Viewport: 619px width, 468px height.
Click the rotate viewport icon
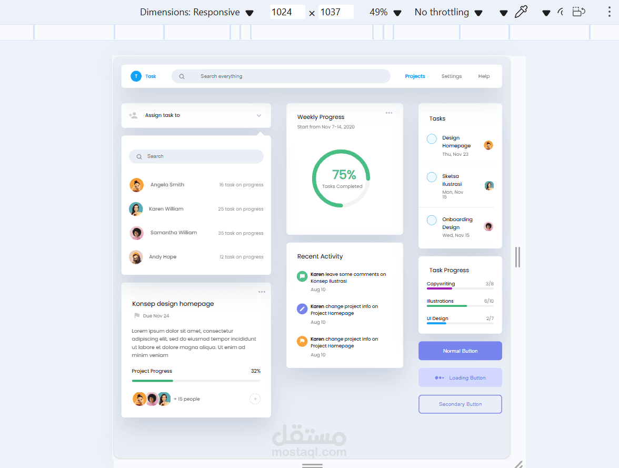578,11
